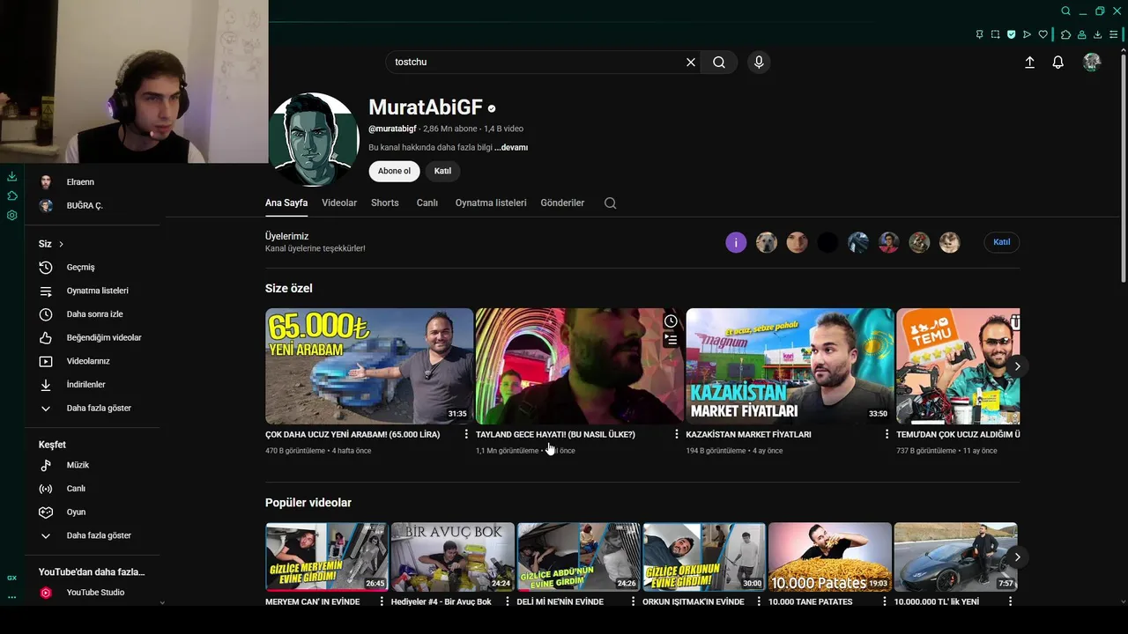
Task: Click the MuratAbiGF channel avatar
Action: point(313,139)
